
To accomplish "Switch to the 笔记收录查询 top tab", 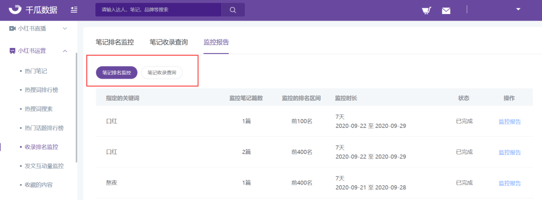I will pos(168,43).
